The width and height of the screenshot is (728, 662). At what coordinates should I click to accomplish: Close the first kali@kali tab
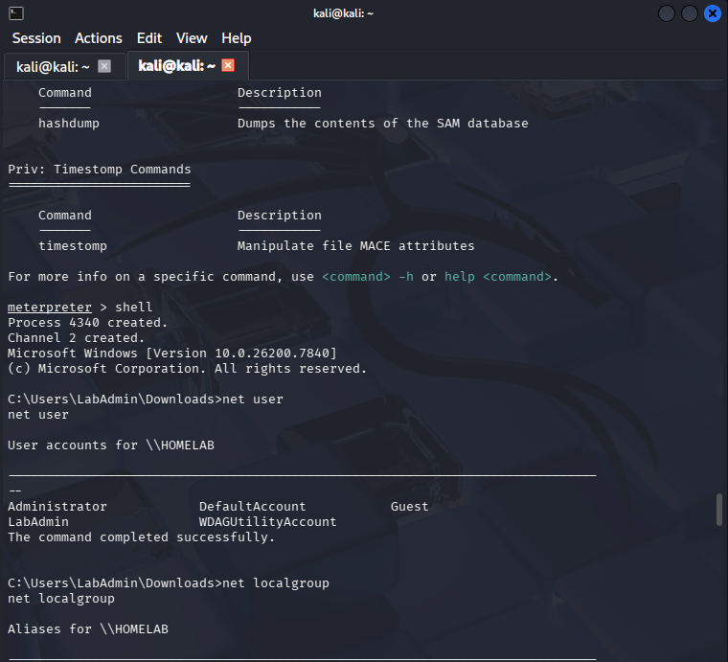pos(104,66)
